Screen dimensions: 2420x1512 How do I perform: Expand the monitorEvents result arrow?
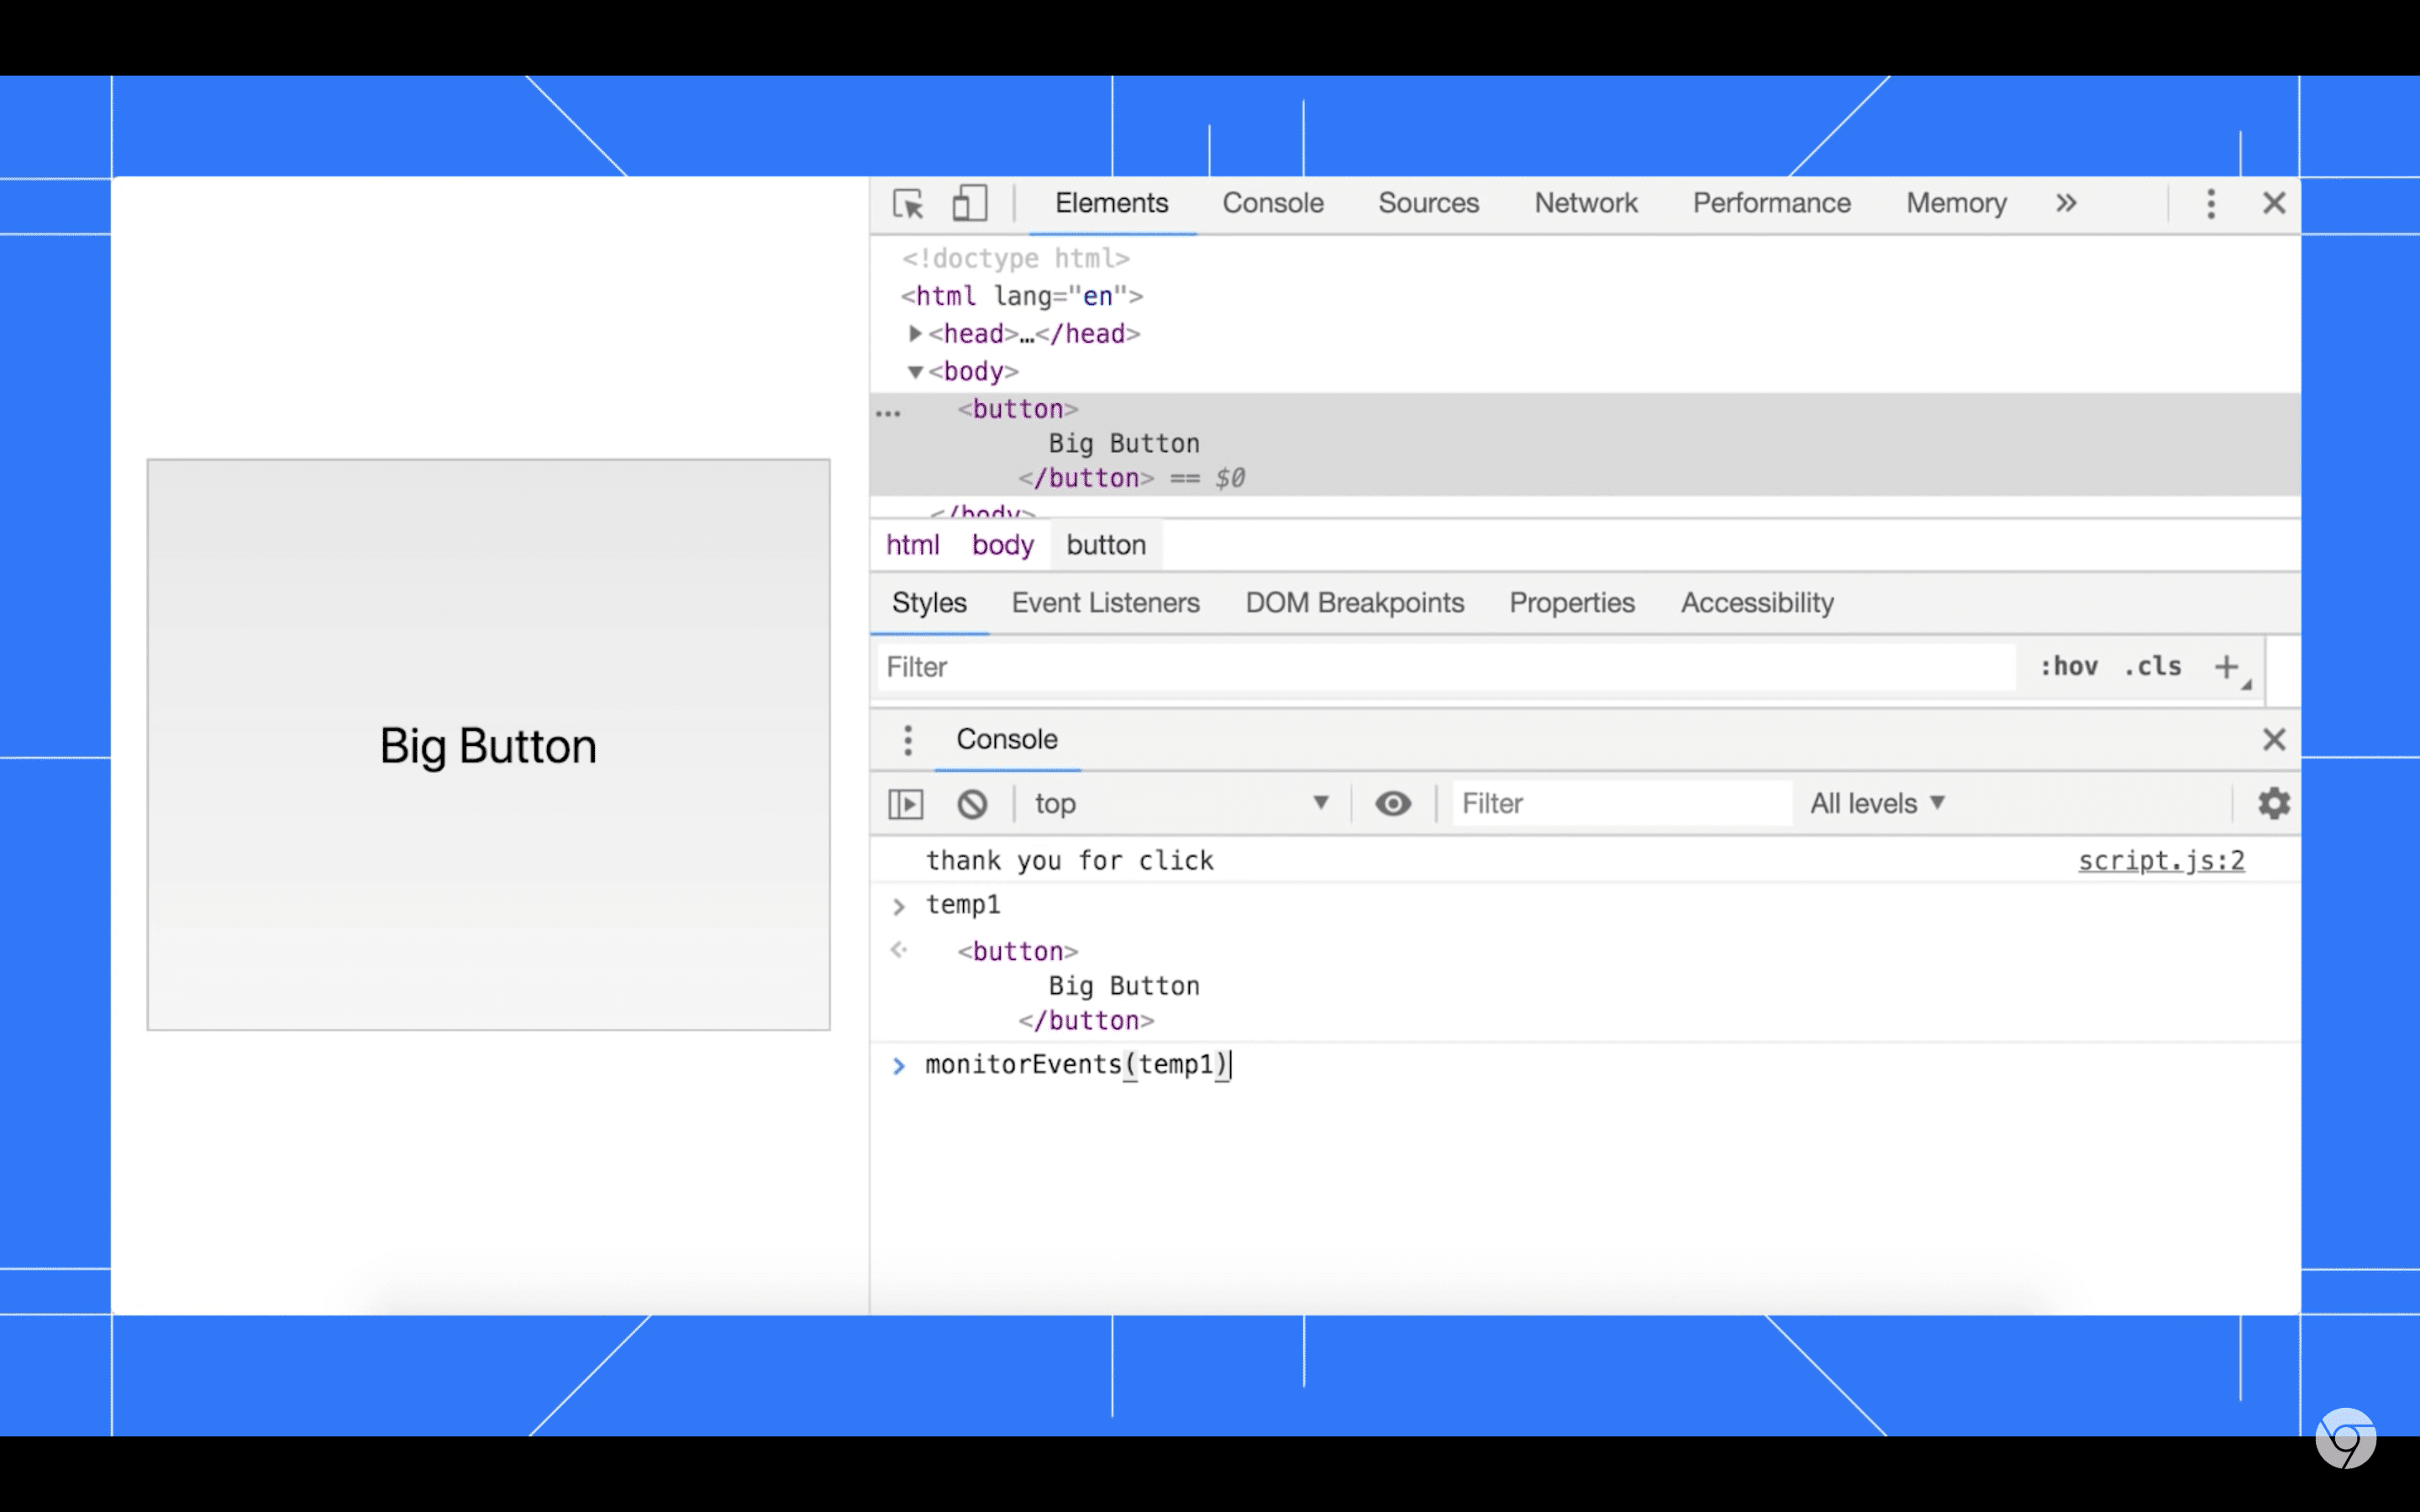coord(897,1064)
